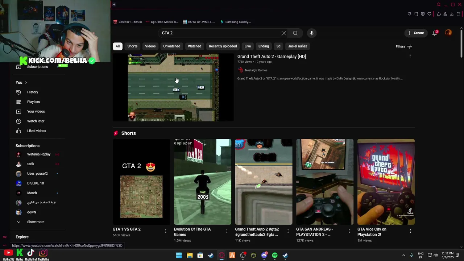Open the Samsung Galaxy bookmark

(235, 22)
